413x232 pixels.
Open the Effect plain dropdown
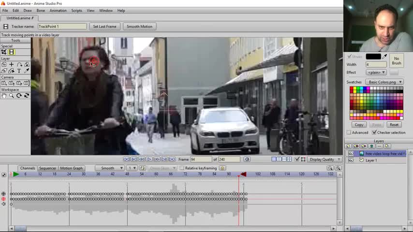coord(376,72)
